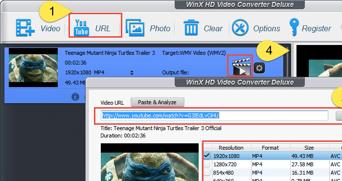Click the Paste & Analyze button
The image size is (342, 181).
tap(157, 102)
